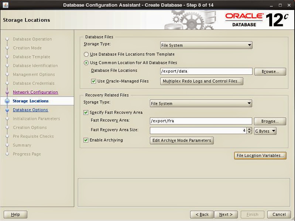The image size is (295, 221).
Task: Click the Storage Locations step bullet icon
Action: pyautogui.click(x=7, y=101)
